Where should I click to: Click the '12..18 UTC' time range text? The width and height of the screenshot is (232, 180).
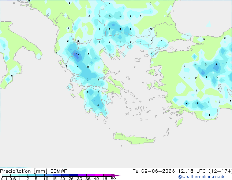coord(192,171)
